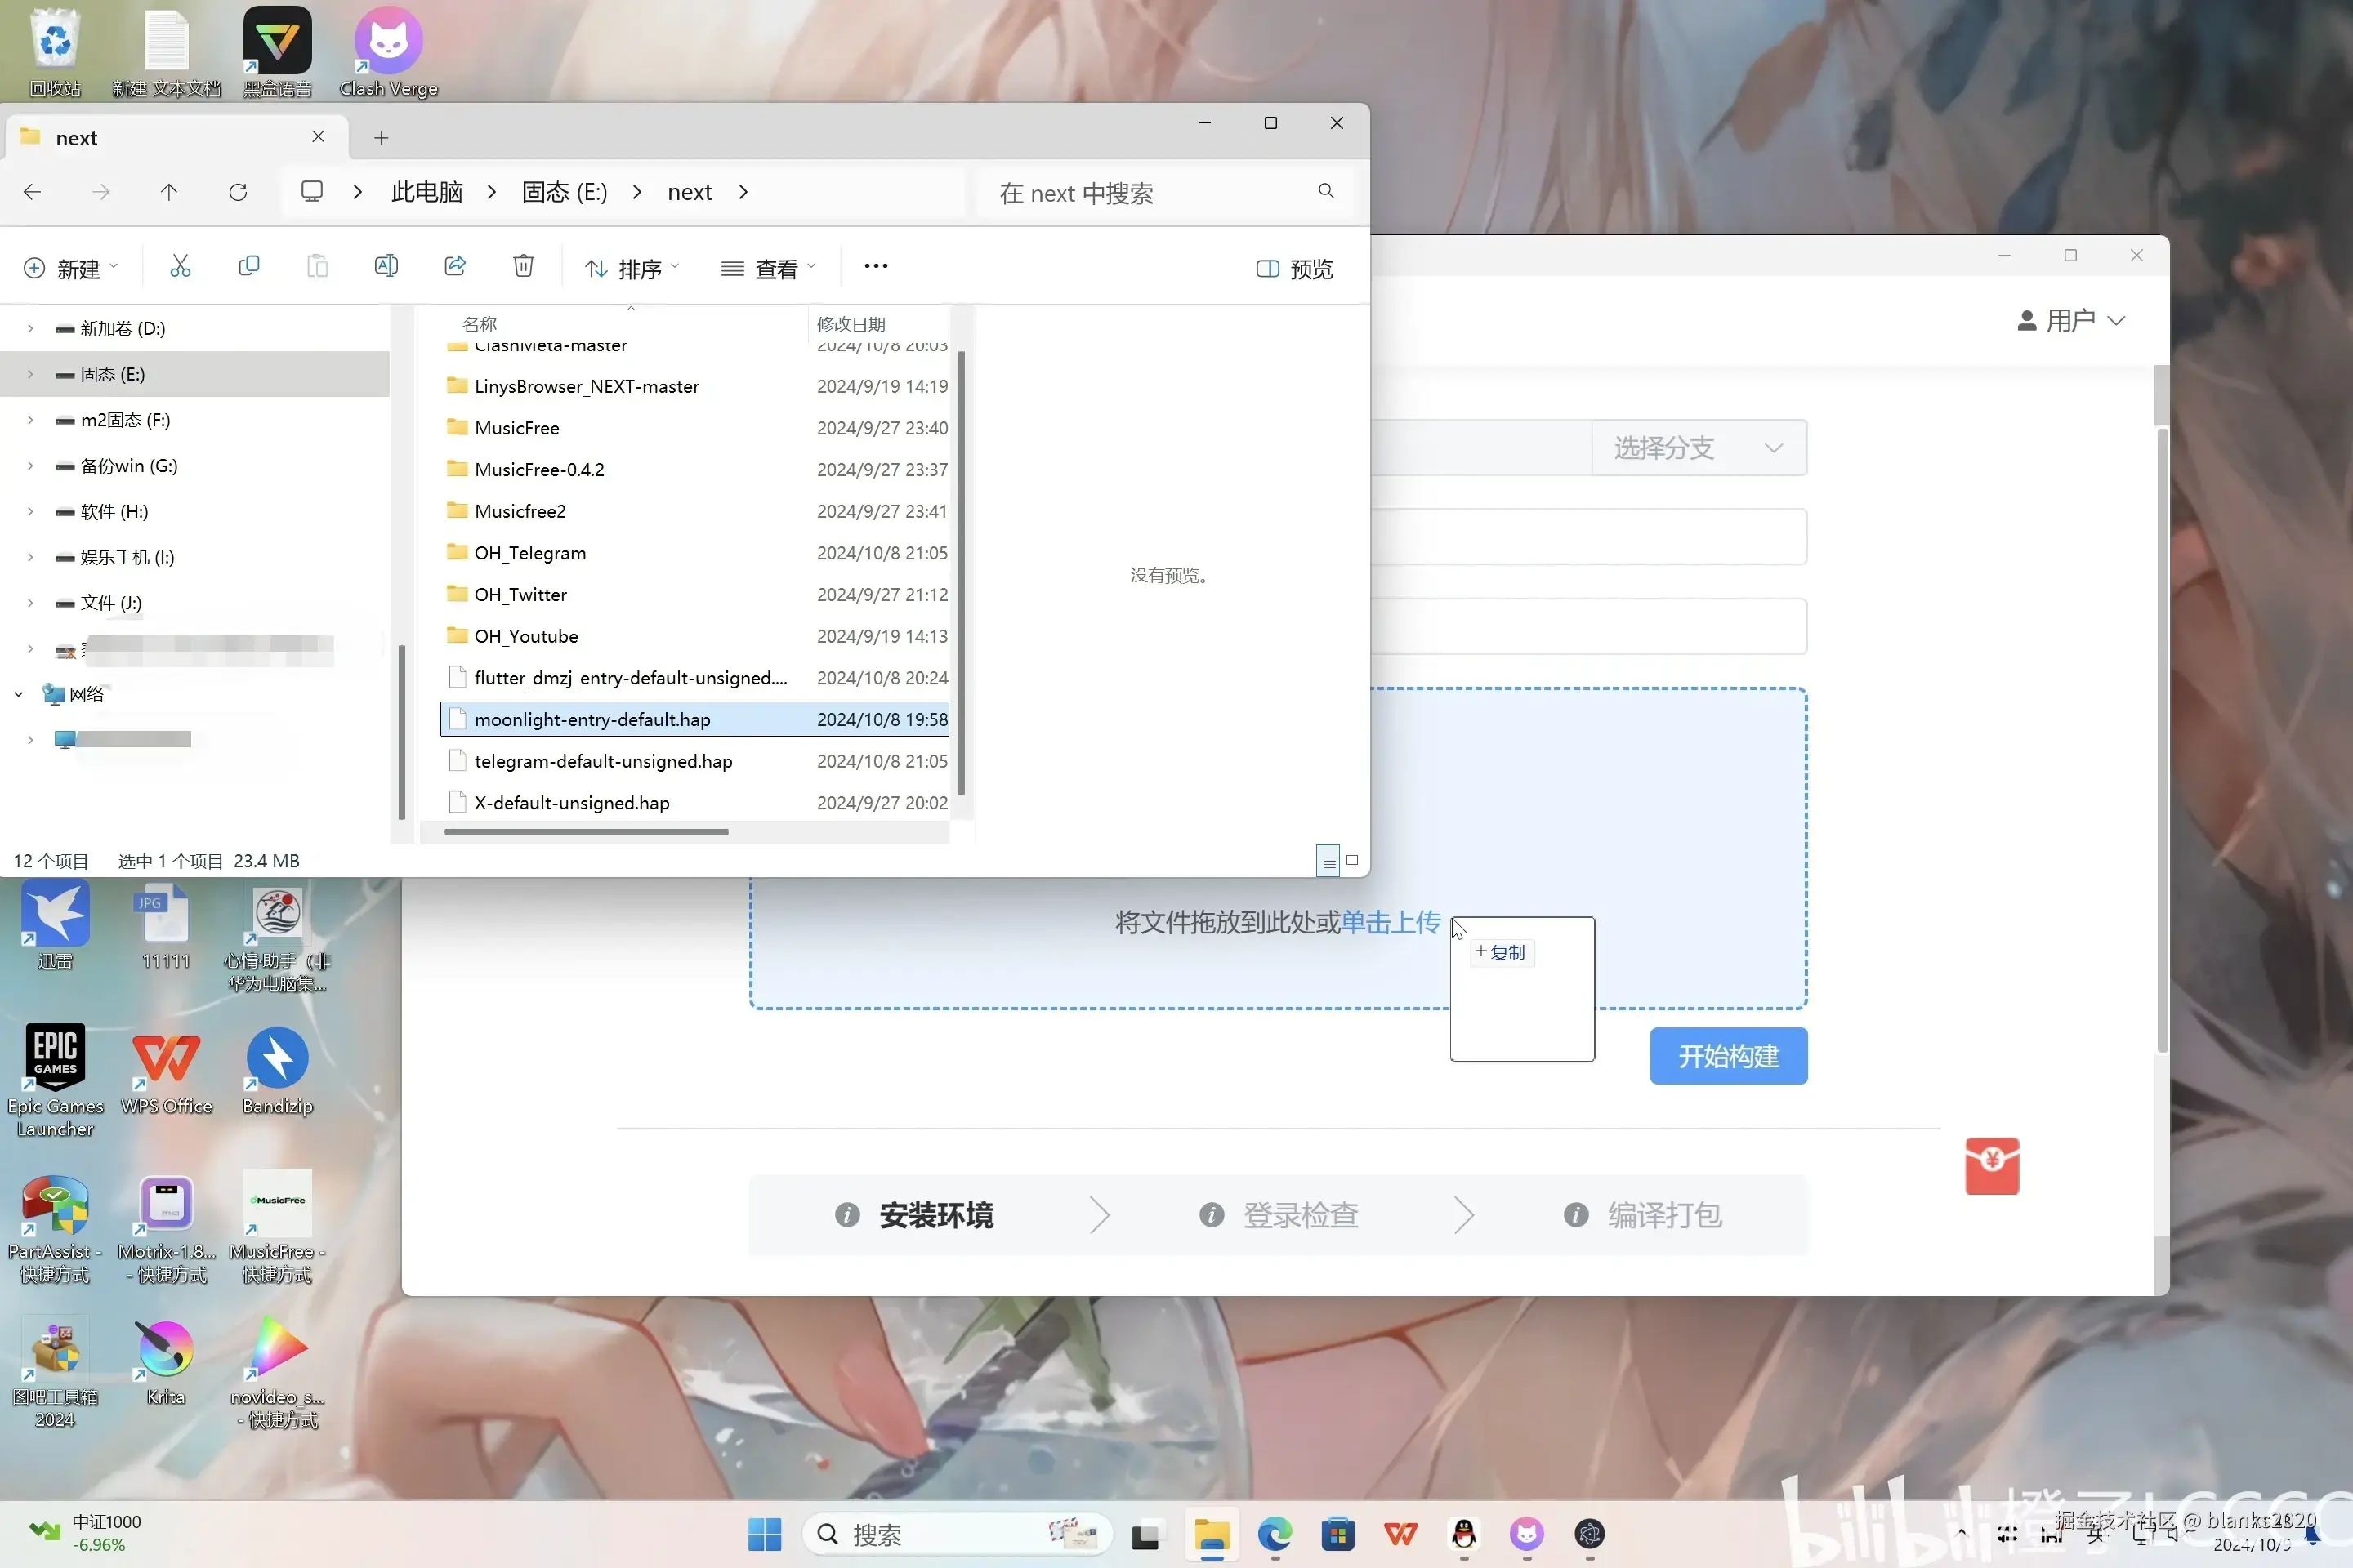Click the Rename icon in Explorer toolbar
Screen dimensions: 2353x1568
[x=386, y=266]
